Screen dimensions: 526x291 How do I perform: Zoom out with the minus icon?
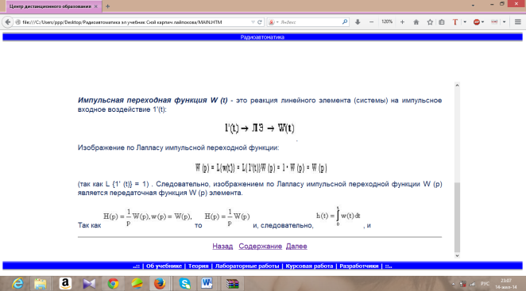click(371, 22)
